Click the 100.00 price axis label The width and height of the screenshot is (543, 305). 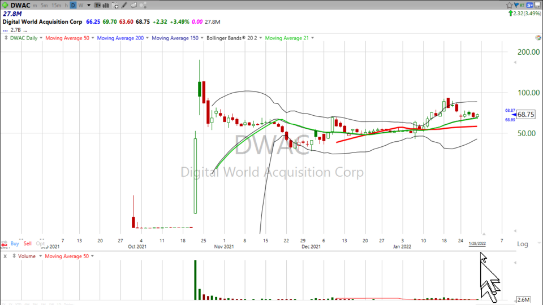tap(528, 93)
